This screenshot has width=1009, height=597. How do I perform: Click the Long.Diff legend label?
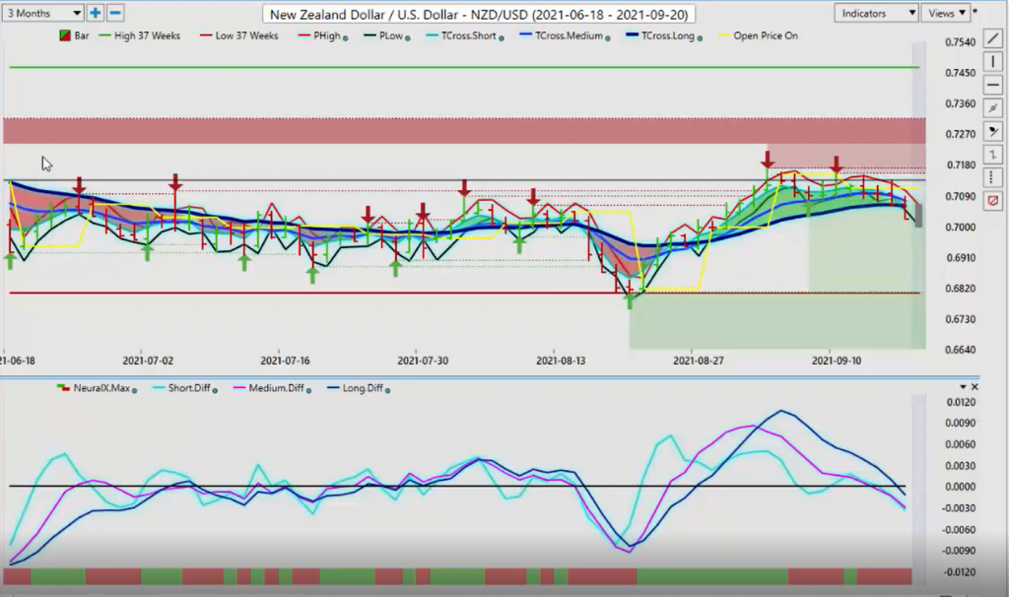(x=363, y=388)
